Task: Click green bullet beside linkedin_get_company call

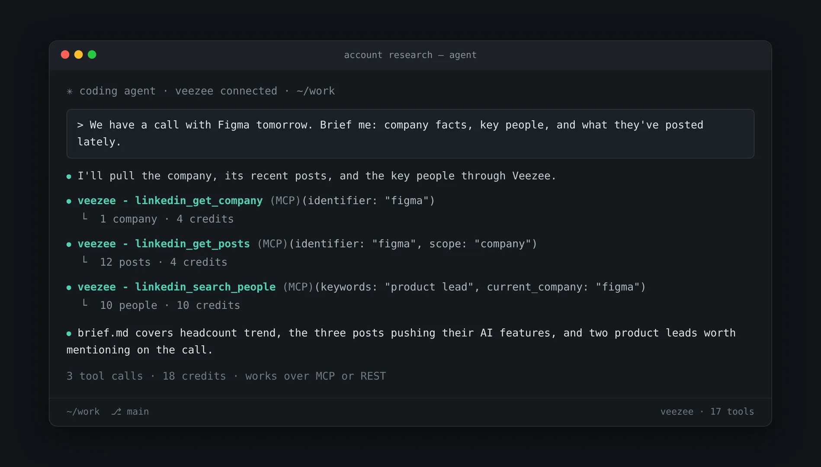Action: tap(69, 201)
